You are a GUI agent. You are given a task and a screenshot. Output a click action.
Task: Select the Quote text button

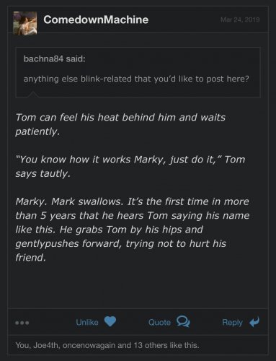[x=159, y=322]
